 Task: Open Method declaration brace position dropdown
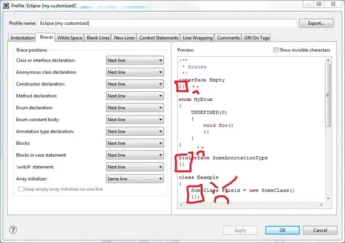135,96
